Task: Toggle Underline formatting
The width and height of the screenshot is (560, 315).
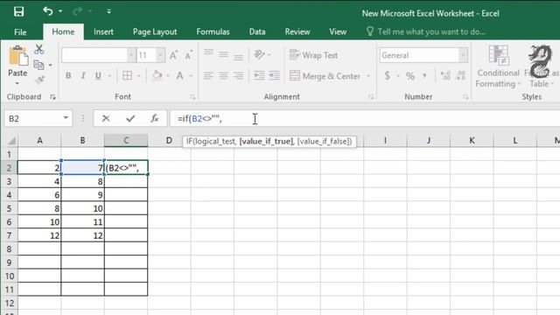Action: 98,75
